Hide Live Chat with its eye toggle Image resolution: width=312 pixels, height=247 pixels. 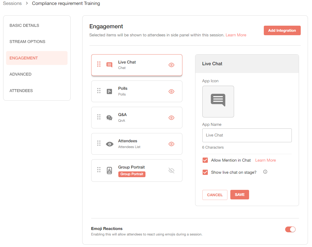171,65
